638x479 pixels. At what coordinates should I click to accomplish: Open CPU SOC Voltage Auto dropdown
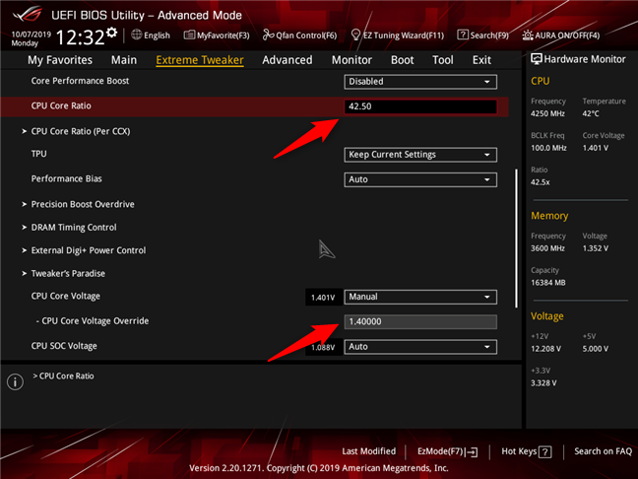tap(420, 347)
